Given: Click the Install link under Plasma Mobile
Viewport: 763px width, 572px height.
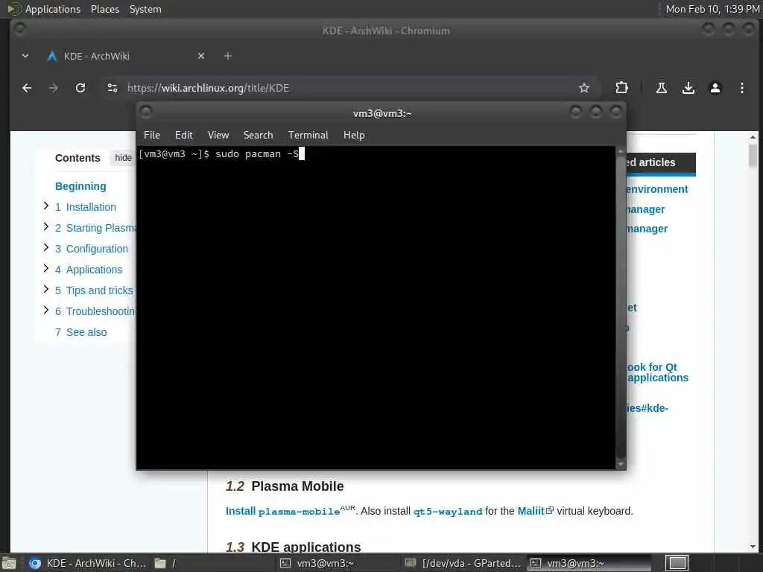Looking at the screenshot, I should pyautogui.click(x=241, y=511).
